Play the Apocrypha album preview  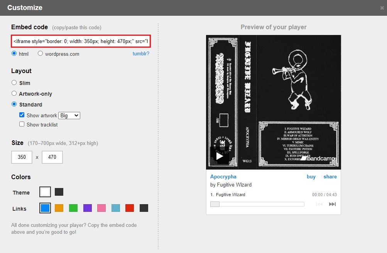tap(220, 156)
